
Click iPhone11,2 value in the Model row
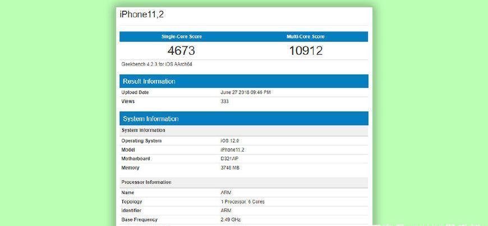point(233,150)
